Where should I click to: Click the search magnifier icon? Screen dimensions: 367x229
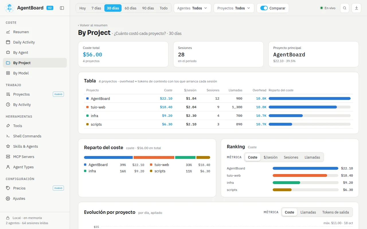tap(345, 8)
